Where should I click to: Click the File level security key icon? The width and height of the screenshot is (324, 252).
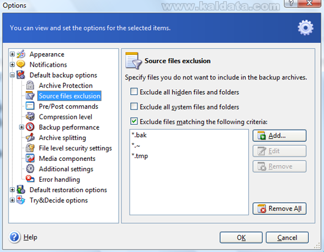click(x=30, y=148)
